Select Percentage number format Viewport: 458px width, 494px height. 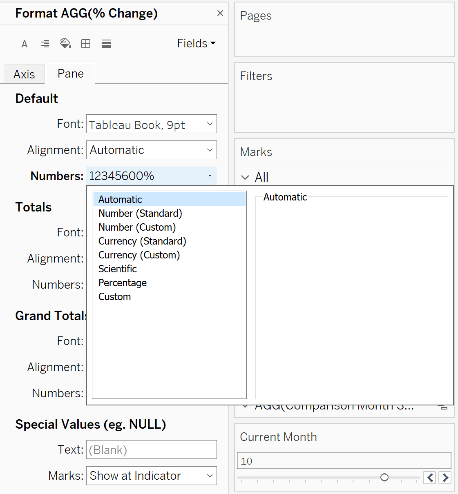tap(169, 283)
